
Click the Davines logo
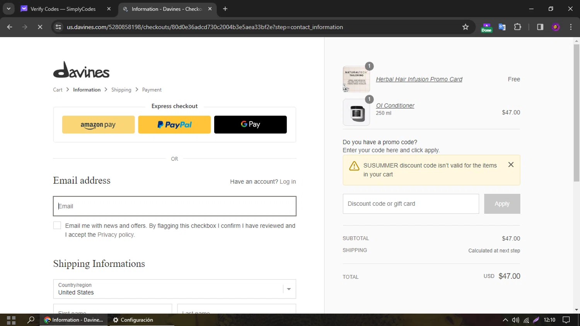(81, 70)
